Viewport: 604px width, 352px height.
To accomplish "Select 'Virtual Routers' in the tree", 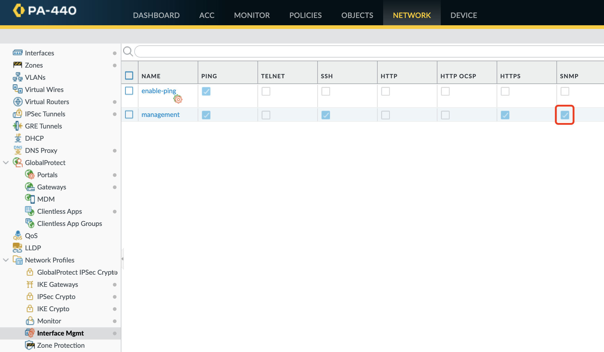I will click(x=47, y=102).
